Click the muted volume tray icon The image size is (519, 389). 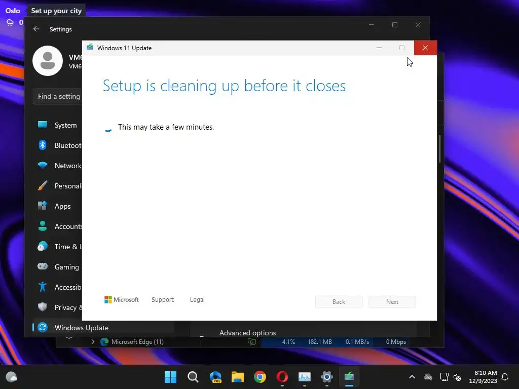point(457,377)
